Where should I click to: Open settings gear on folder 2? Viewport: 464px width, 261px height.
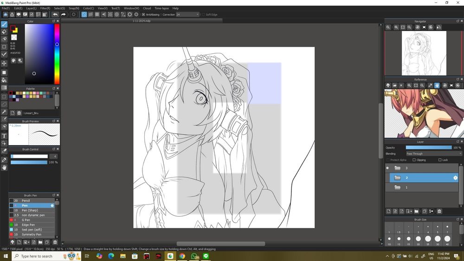point(456,178)
